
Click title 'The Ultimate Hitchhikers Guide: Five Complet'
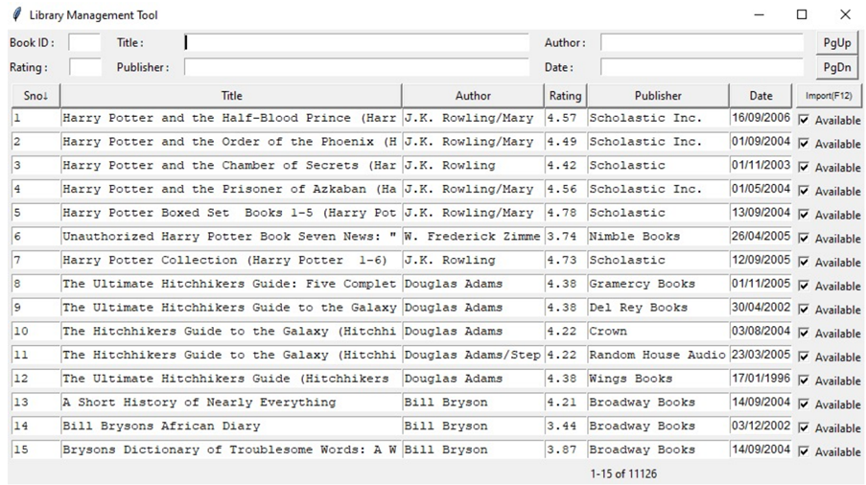231,284
